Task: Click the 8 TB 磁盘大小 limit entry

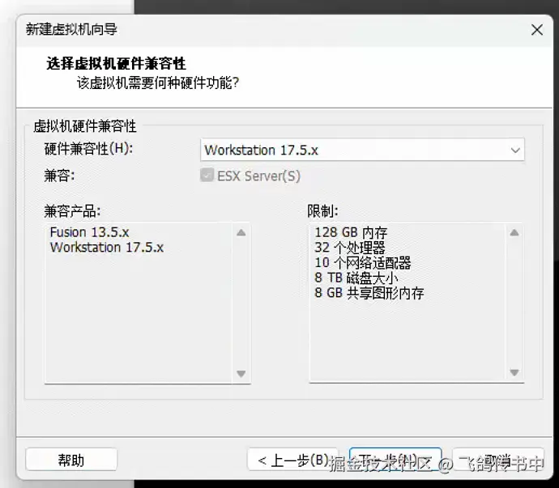Action: 356,278
